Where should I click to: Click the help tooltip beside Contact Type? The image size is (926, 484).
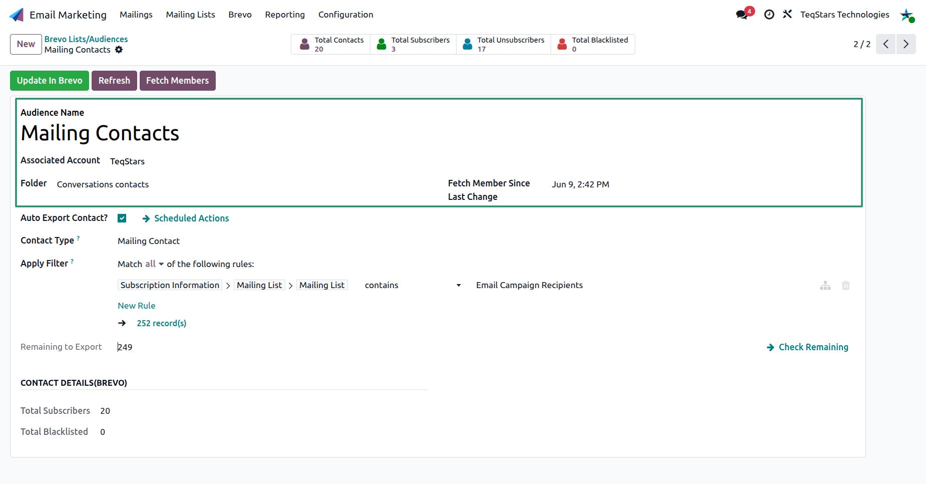coord(78,238)
